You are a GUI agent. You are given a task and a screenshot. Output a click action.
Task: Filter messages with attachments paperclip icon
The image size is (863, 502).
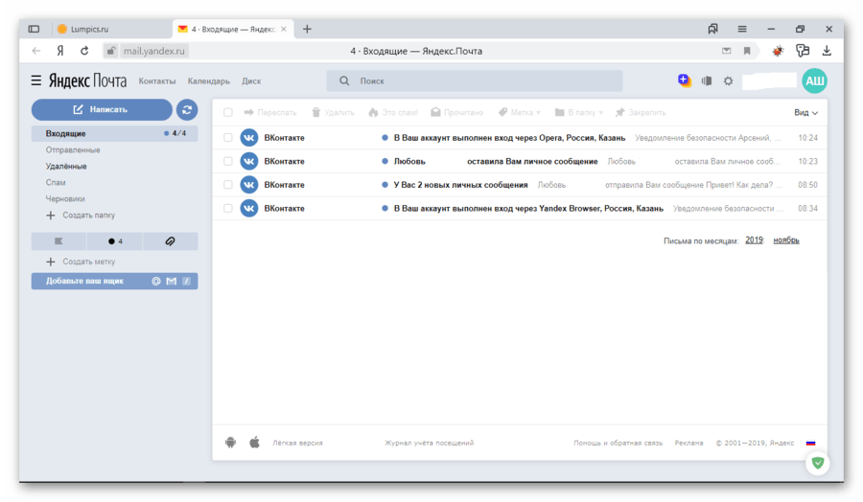(x=170, y=240)
